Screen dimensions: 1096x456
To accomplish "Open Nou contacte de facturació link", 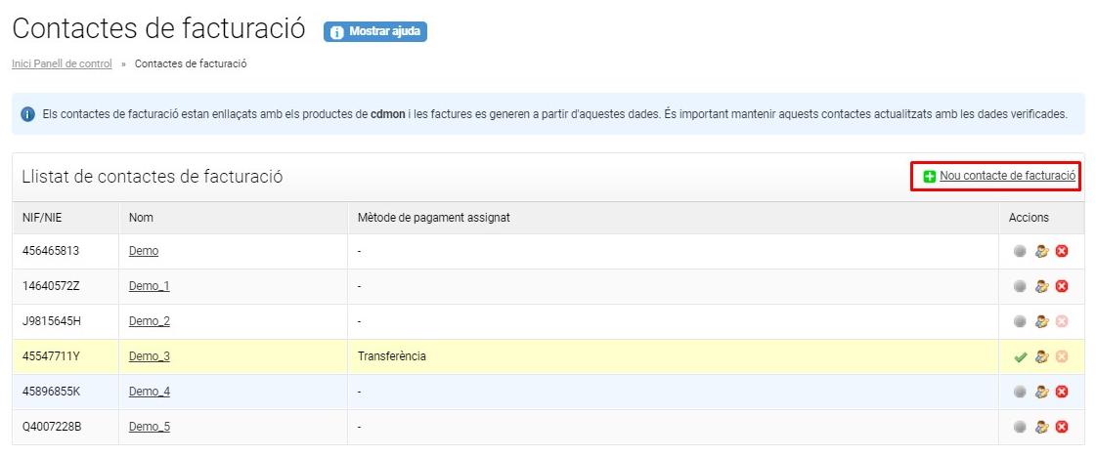I will [x=1007, y=176].
